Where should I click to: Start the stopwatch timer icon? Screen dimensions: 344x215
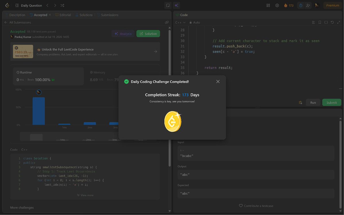pyautogui.click(x=301, y=5)
